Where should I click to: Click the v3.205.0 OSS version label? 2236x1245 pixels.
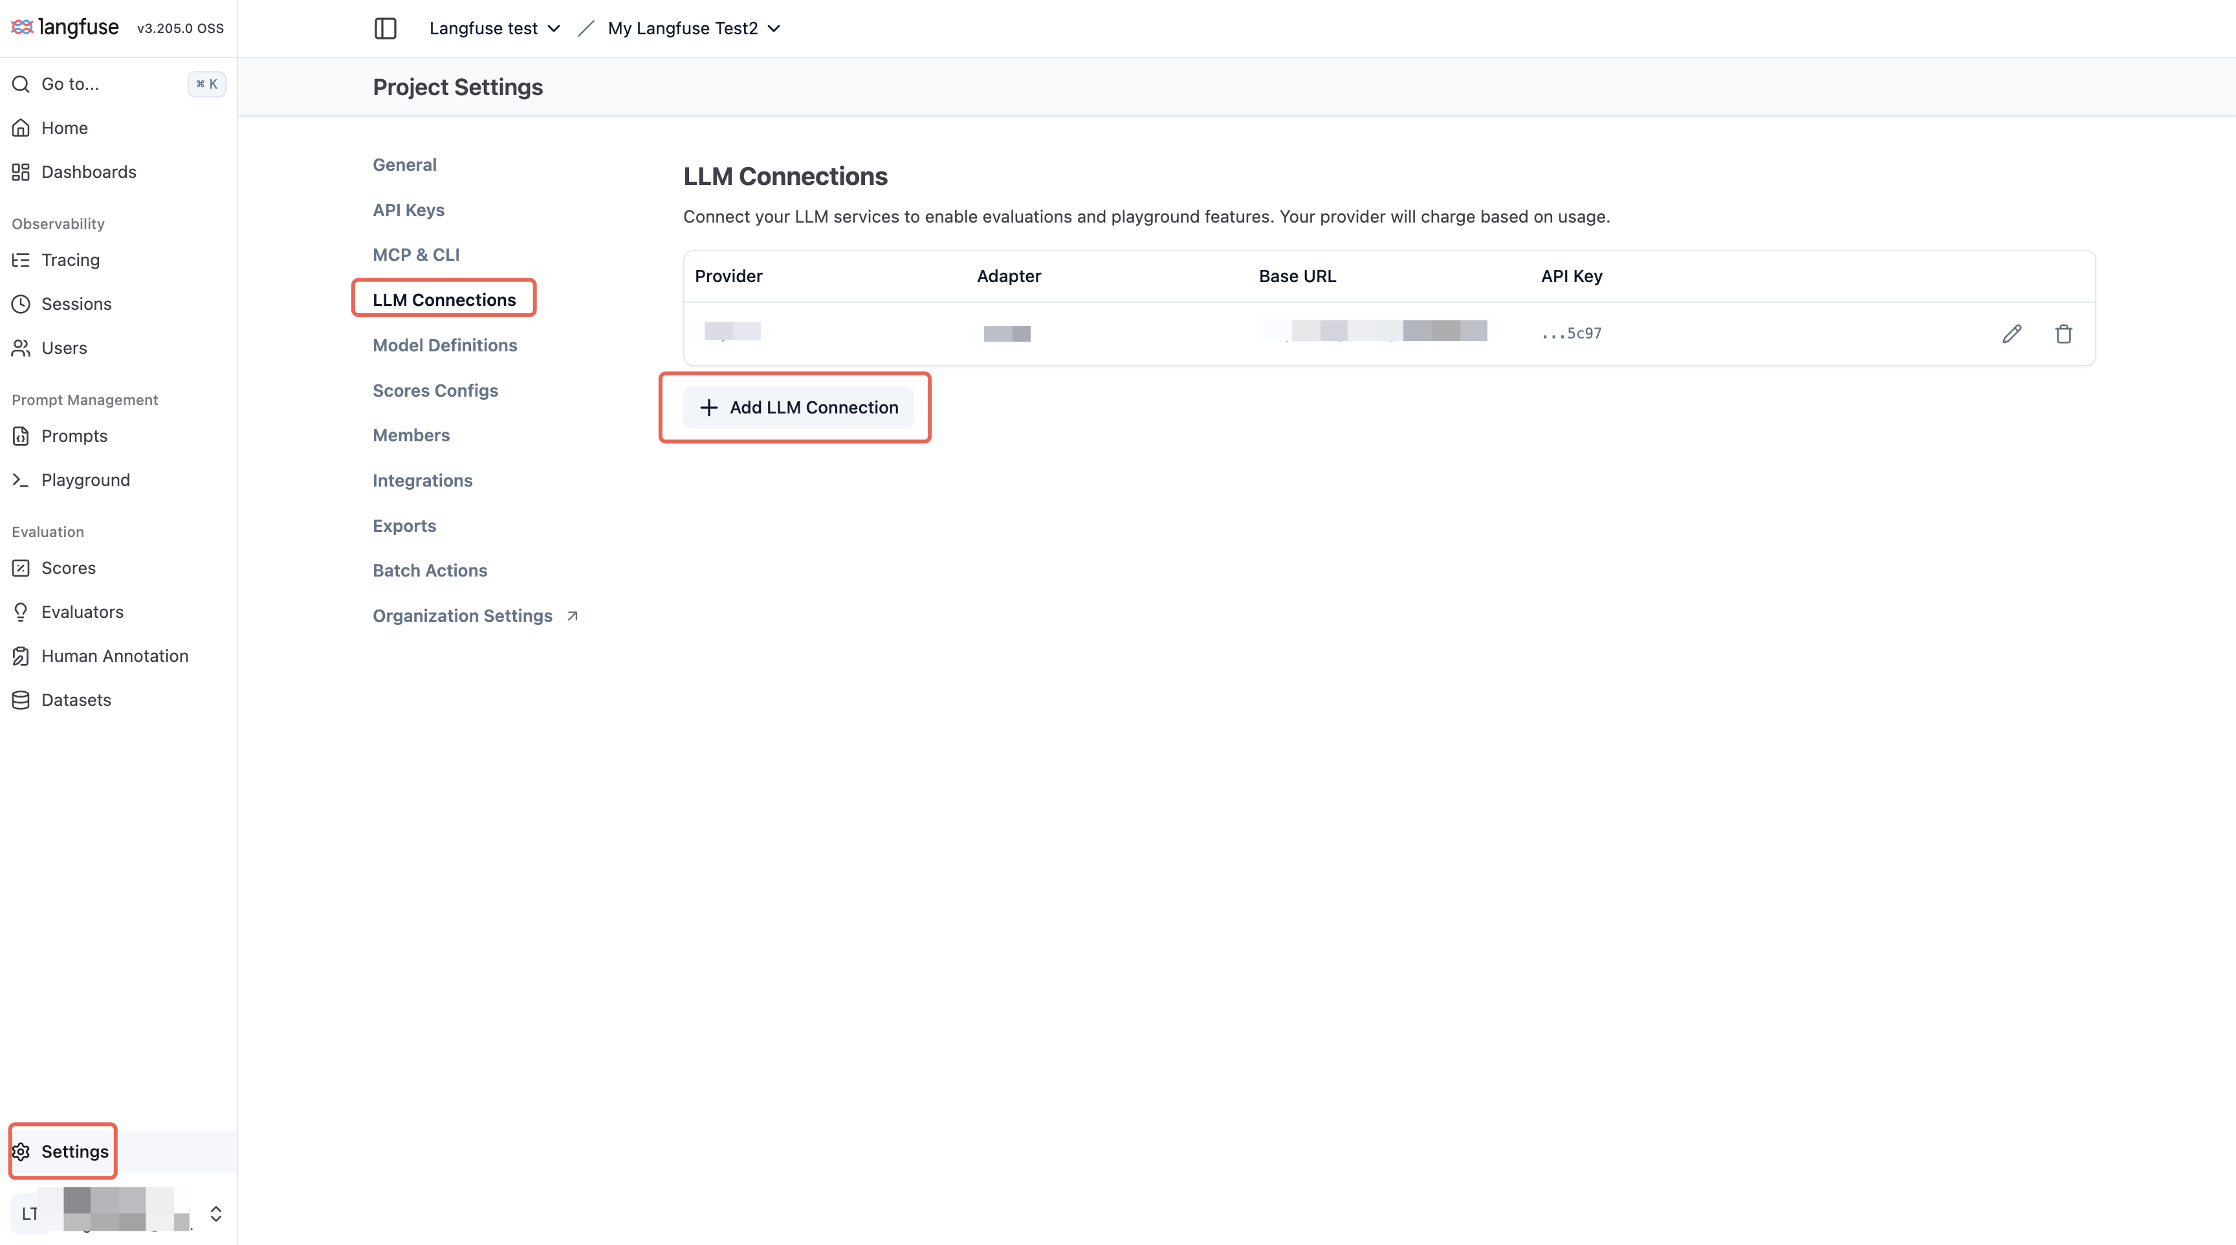pos(181,28)
